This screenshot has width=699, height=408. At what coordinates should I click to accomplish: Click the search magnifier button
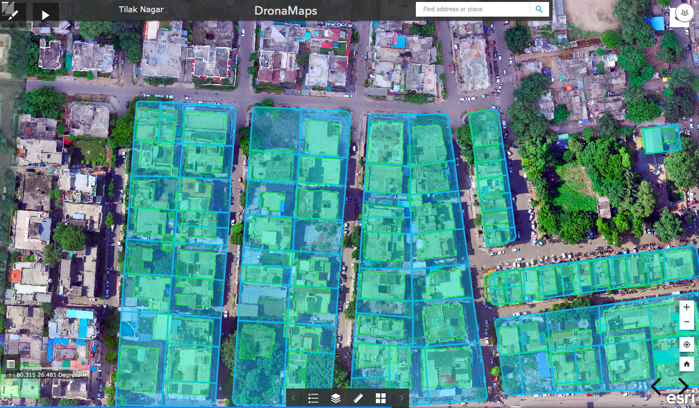coord(539,9)
